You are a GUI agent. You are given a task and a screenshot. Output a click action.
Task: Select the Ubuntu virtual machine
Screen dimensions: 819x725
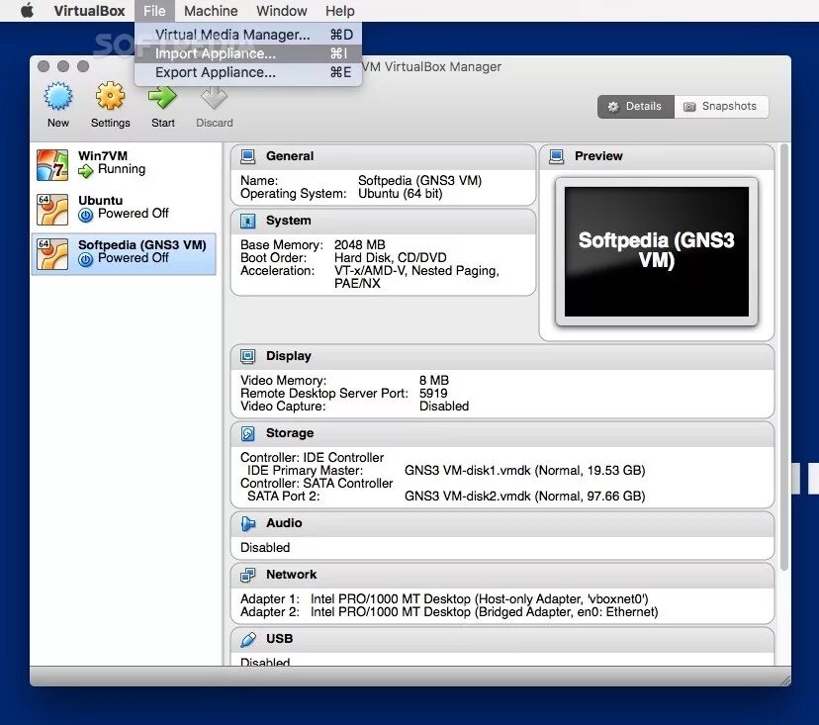point(124,210)
